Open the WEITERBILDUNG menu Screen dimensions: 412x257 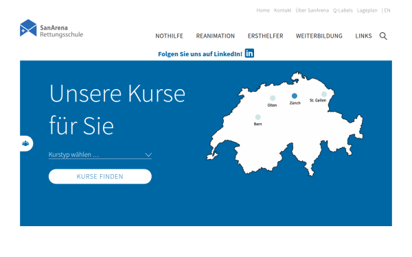click(x=319, y=36)
